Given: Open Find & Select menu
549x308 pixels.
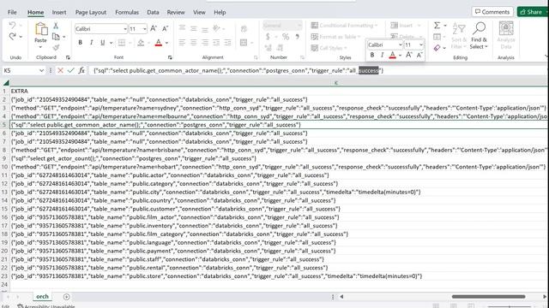Looking at the screenshot, I should click(x=479, y=36).
